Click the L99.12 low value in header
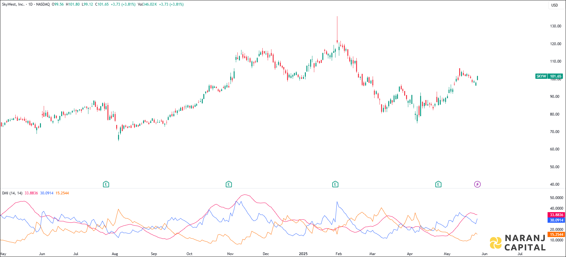Image resolution: width=566 pixels, height=257 pixels. (87, 4)
